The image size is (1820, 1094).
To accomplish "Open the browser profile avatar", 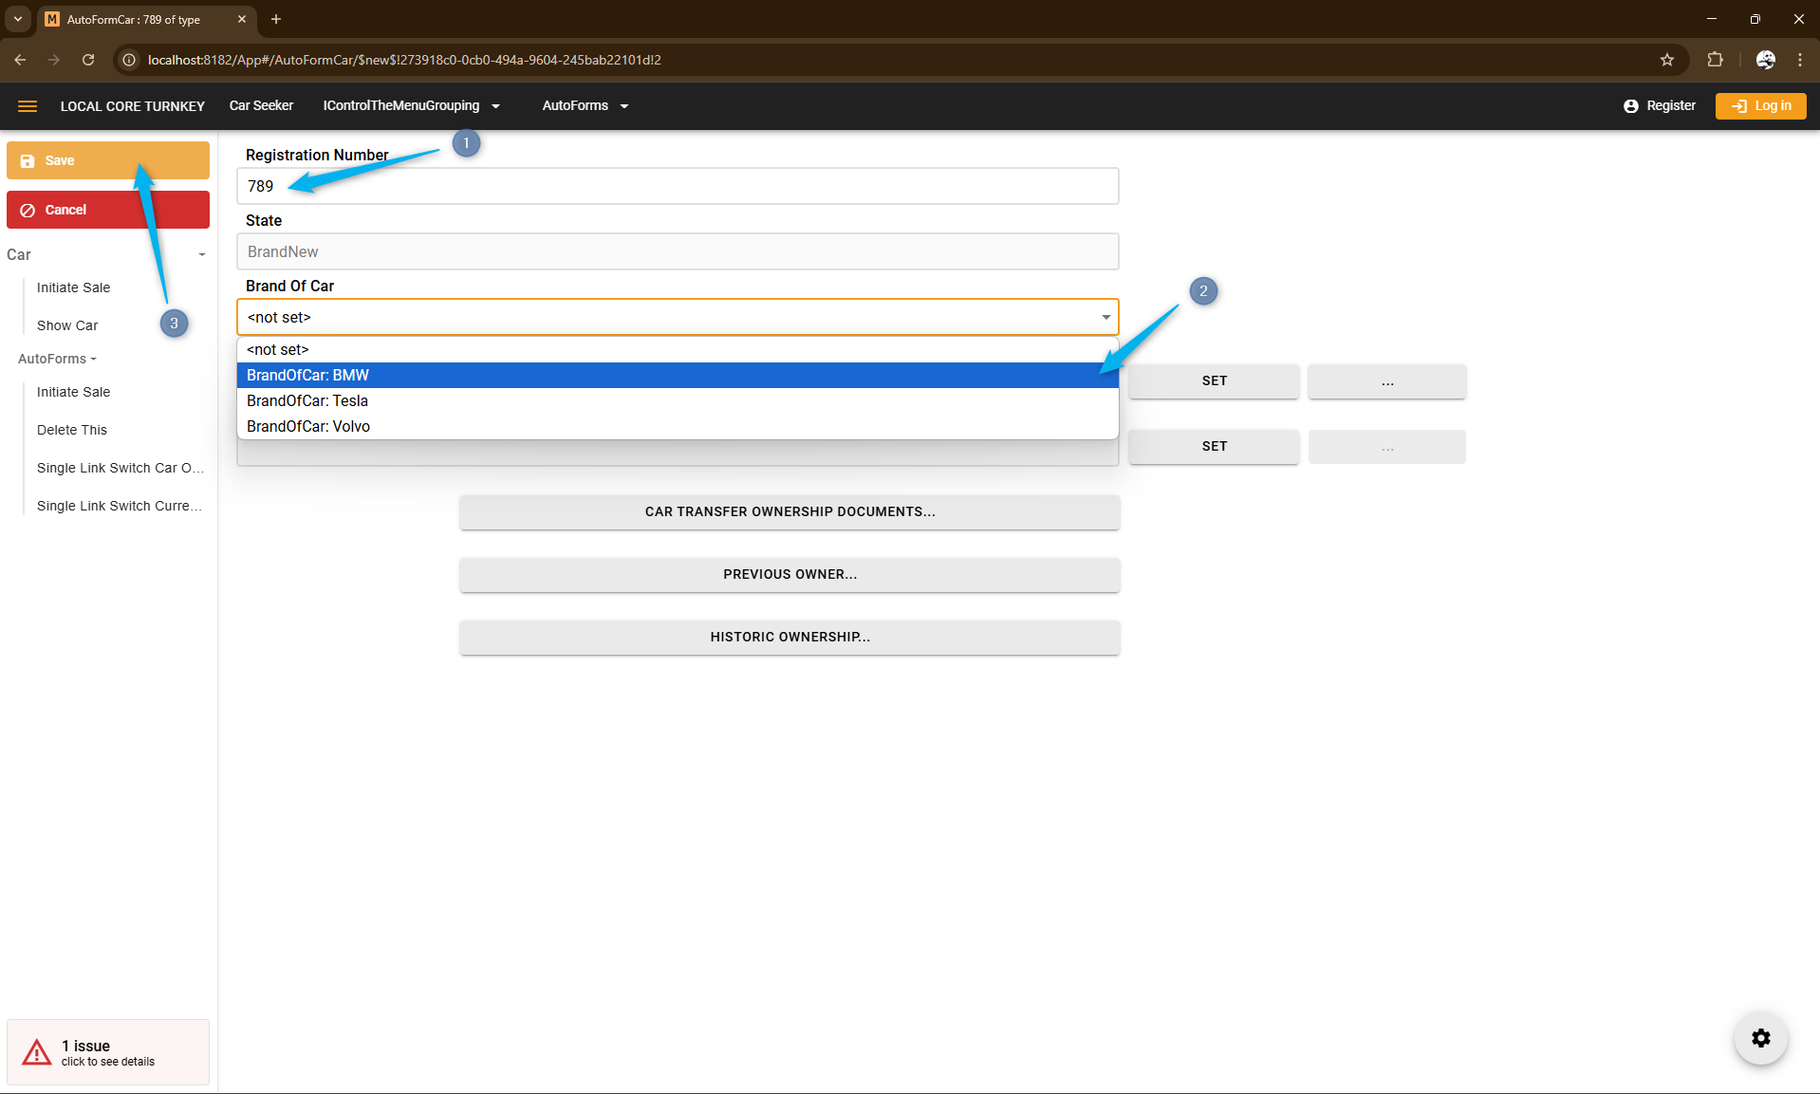I will click(1765, 60).
